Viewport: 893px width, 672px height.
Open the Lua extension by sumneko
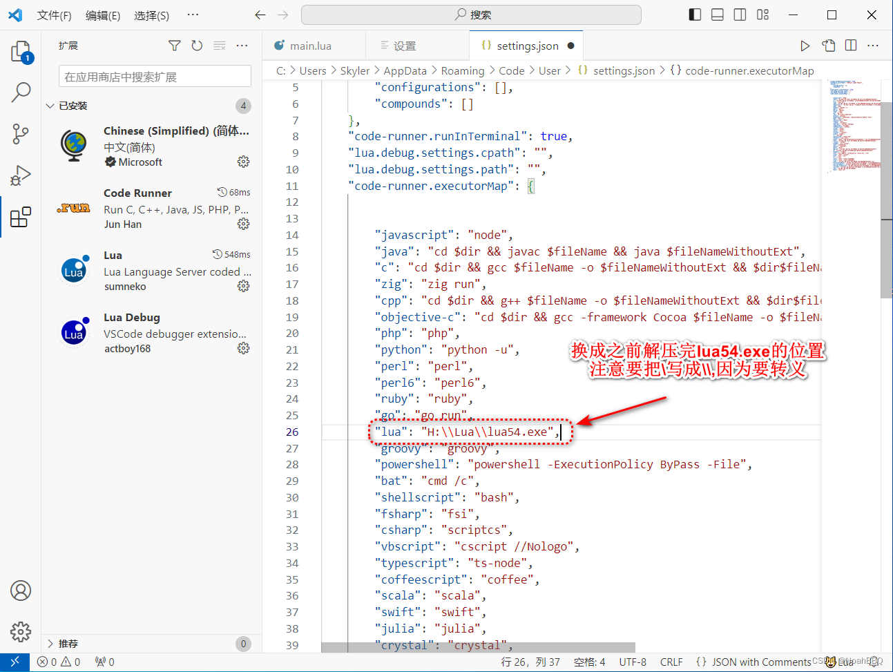(152, 271)
